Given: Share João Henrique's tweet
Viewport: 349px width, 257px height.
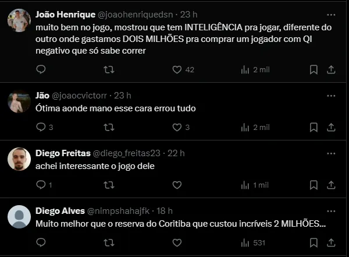Looking at the screenshot, I should 331,69.
